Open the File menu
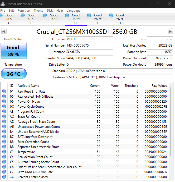 [3, 11]
